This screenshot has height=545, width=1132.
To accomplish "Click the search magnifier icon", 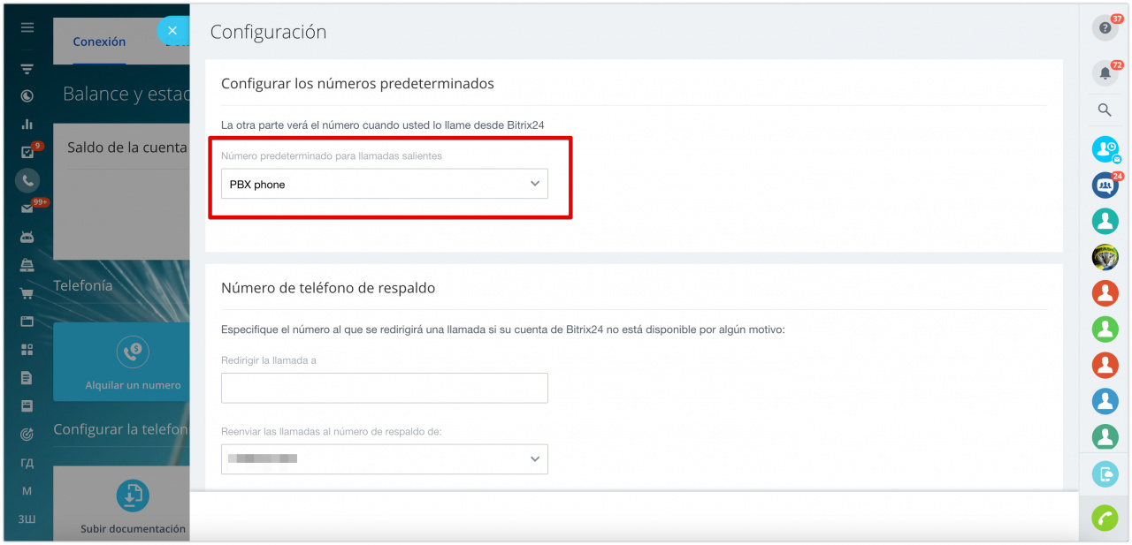I will (1105, 110).
